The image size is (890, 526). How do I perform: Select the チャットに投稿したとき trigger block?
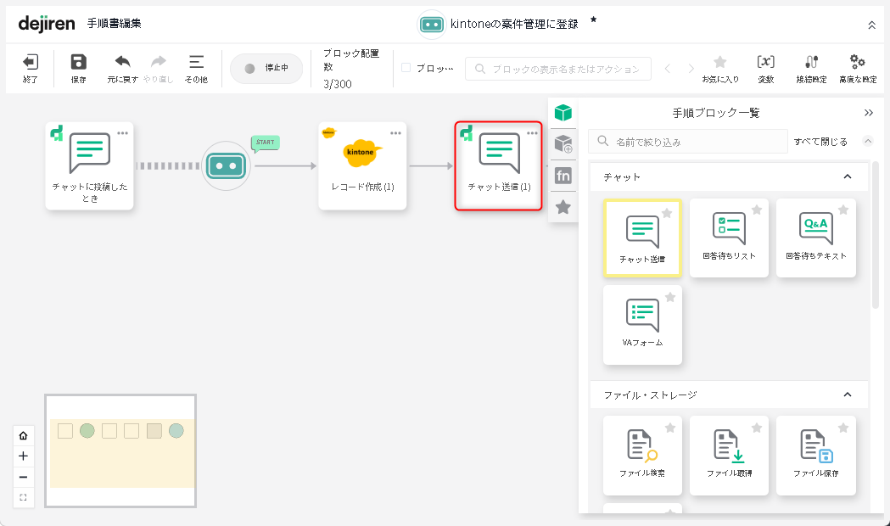tap(90, 165)
